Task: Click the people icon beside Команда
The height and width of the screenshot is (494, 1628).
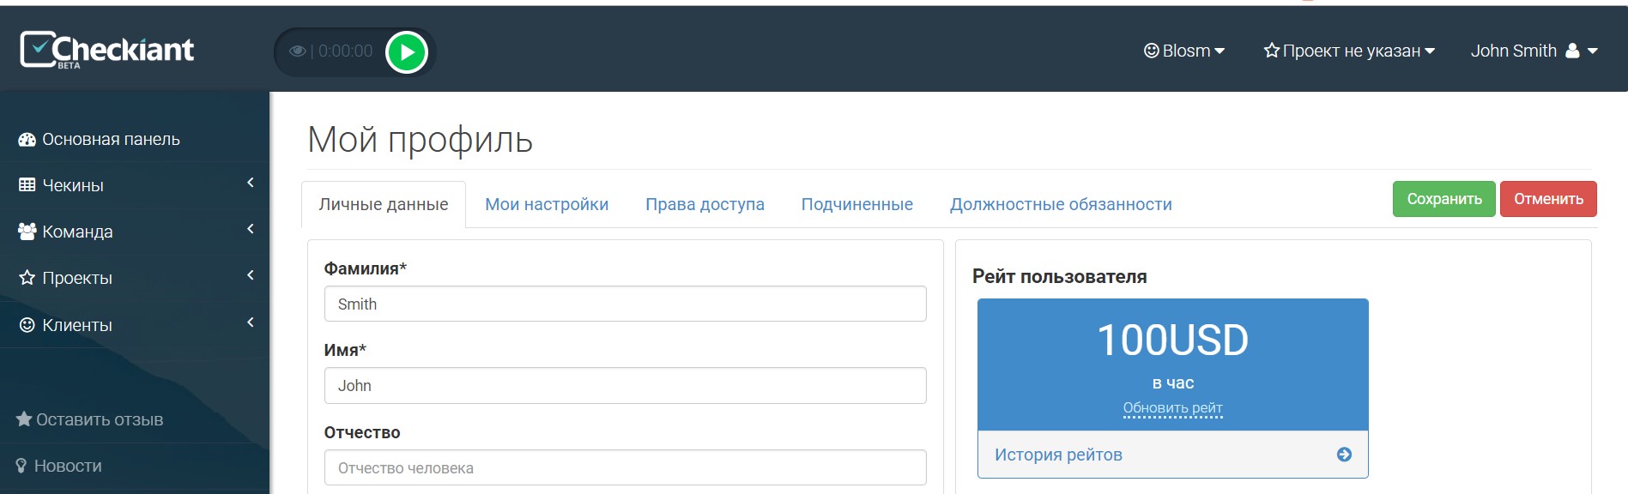Action: pyautogui.click(x=27, y=232)
